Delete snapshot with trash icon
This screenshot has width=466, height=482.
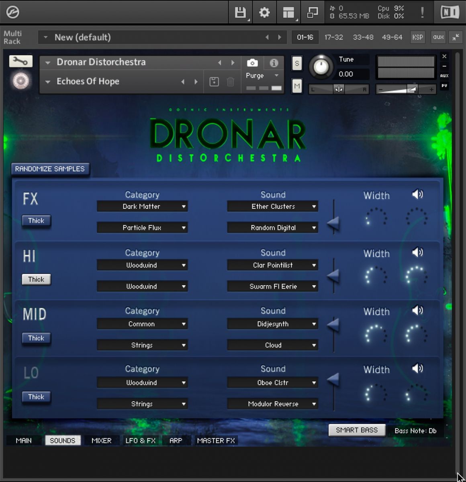point(231,82)
